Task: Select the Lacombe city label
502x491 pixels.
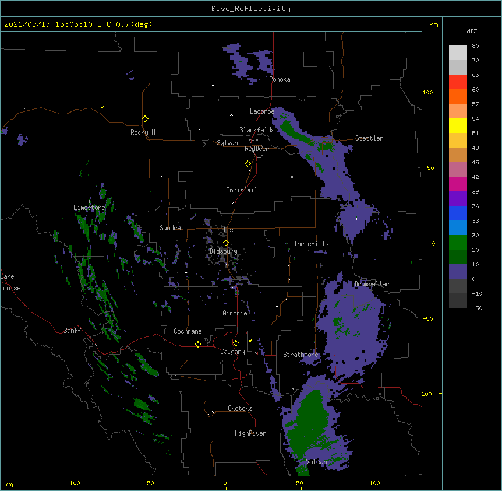Action: coord(262,111)
